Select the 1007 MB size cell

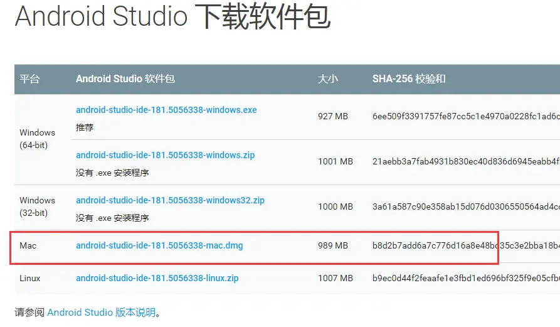[335, 278]
